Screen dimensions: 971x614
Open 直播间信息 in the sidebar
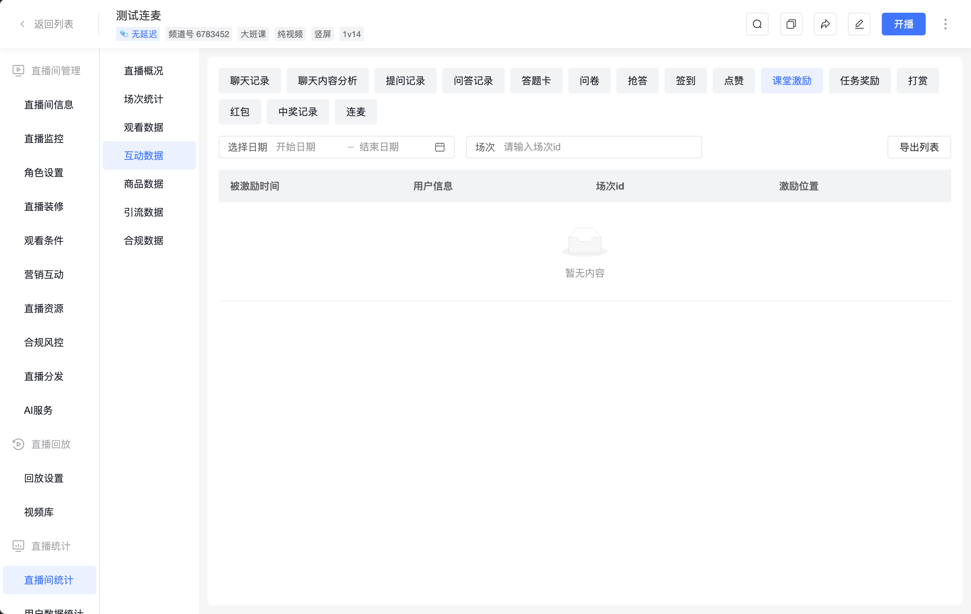point(49,105)
